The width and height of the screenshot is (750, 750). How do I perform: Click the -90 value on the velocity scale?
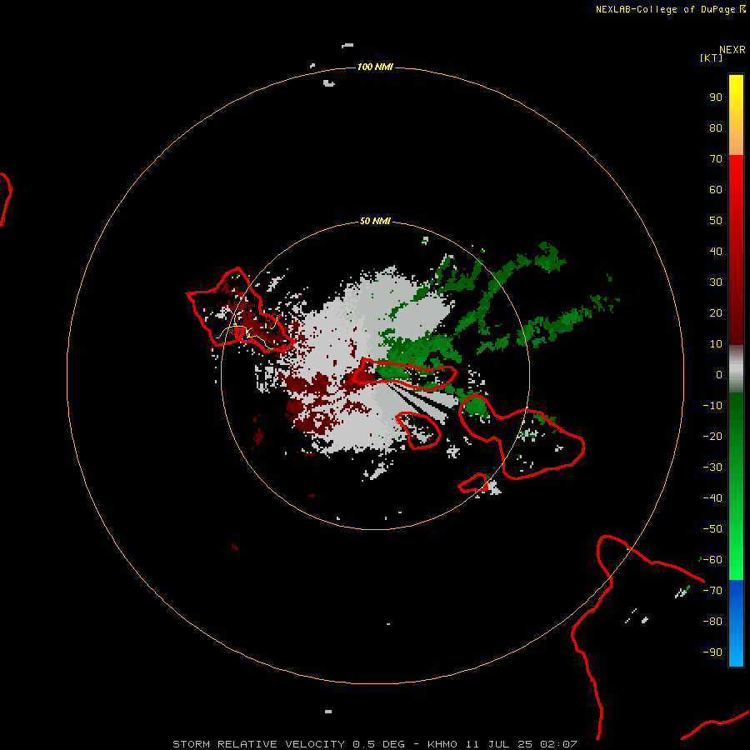pos(712,652)
